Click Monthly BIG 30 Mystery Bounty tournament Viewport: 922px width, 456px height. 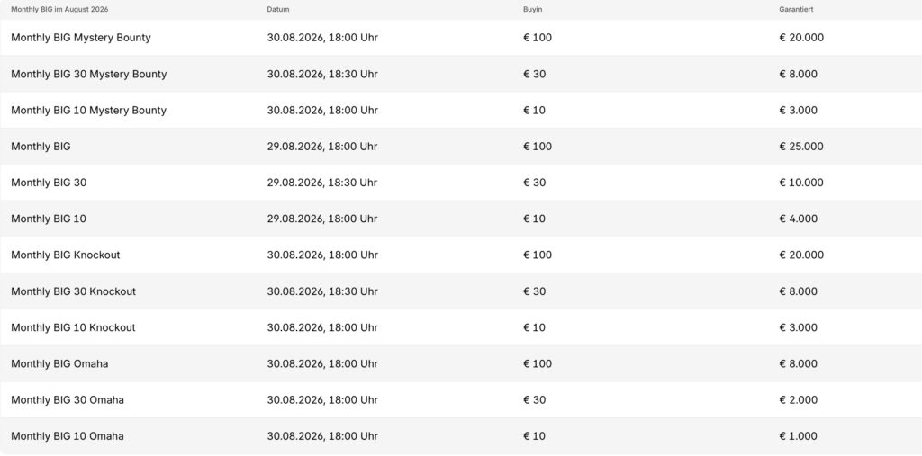[89, 74]
